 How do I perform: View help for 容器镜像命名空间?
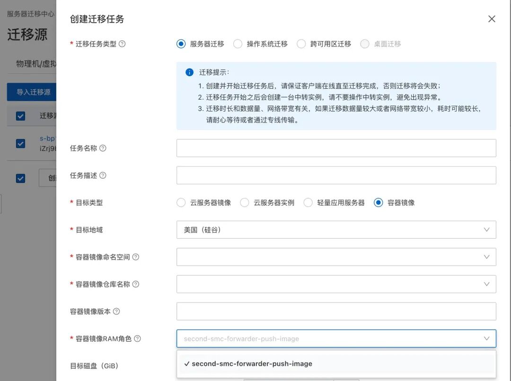tap(136, 257)
